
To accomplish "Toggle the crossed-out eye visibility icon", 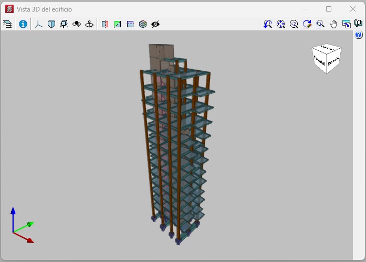I will tap(155, 24).
